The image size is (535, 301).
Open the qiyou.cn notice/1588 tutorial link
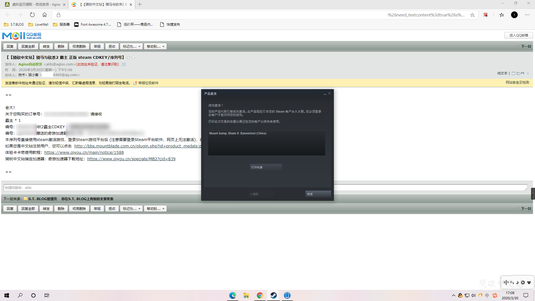[84, 152]
